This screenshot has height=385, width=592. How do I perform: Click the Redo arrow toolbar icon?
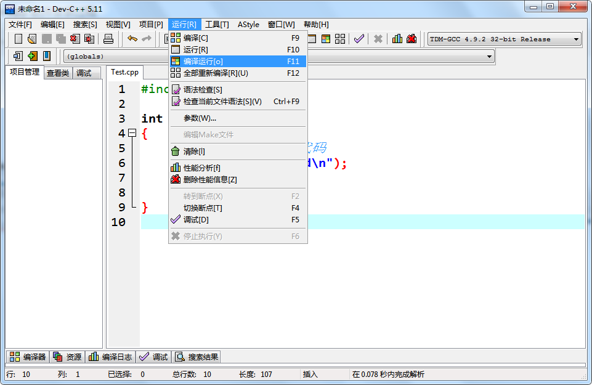pyautogui.click(x=145, y=38)
